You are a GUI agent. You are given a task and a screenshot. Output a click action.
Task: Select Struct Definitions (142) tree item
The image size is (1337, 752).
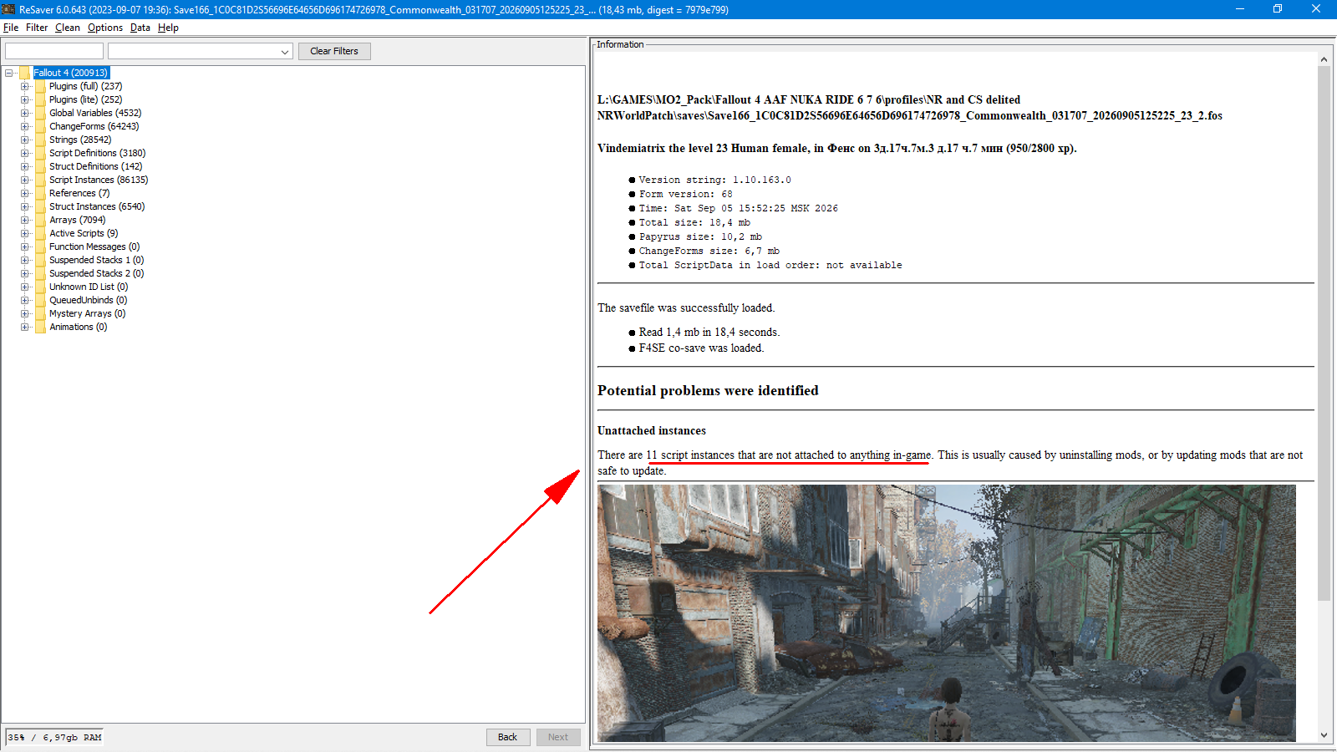click(95, 166)
